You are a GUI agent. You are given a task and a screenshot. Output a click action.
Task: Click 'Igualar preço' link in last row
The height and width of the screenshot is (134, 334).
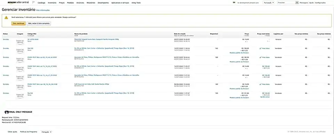[x=265, y=97]
